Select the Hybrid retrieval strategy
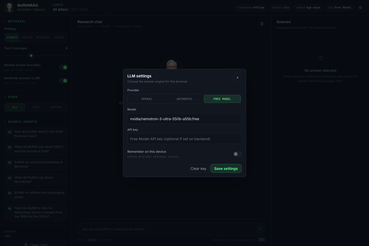The width and height of the screenshot is (369, 246). tap(12, 37)
